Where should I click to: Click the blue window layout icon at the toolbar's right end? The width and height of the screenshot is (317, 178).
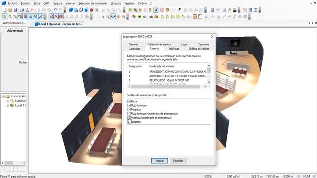click(256, 10)
